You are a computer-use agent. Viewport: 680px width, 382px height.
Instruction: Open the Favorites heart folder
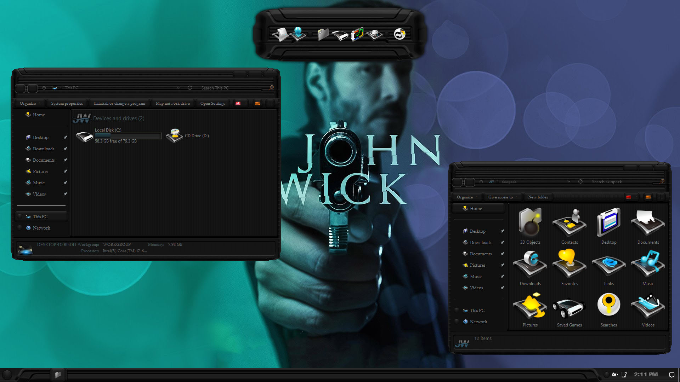pyautogui.click(x=569, y=264)
